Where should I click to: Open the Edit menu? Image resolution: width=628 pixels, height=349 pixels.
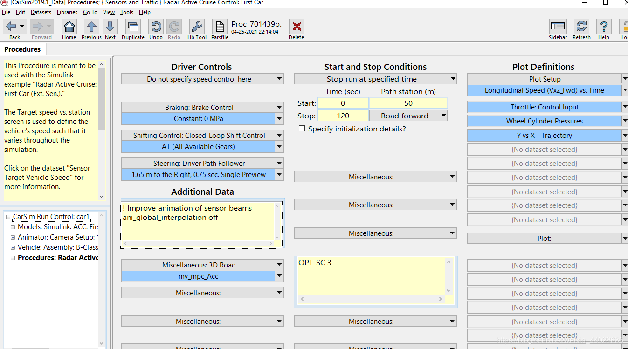pos(21,12)
